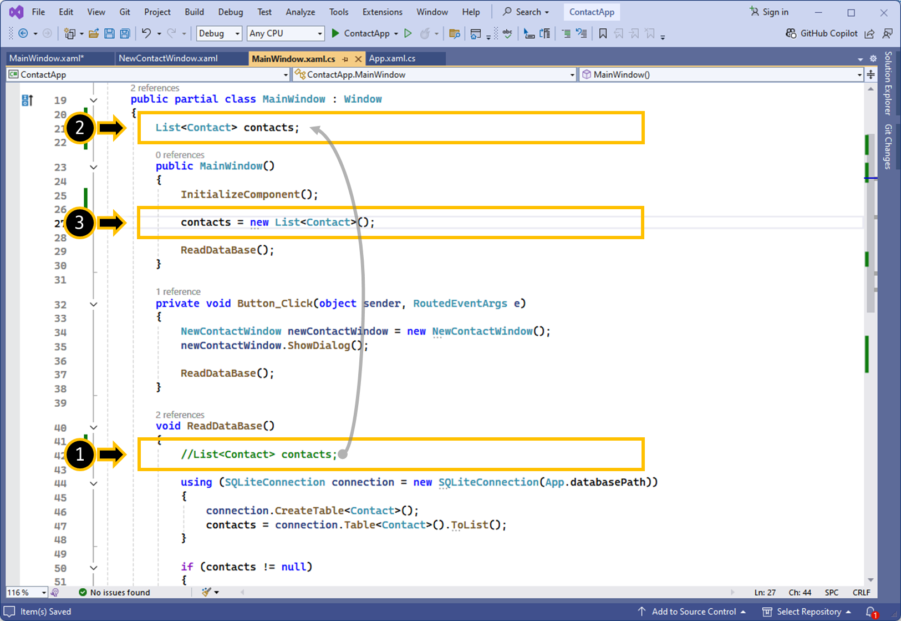
Task: Click the Save All double-disk icon
Action: [125, 33]
